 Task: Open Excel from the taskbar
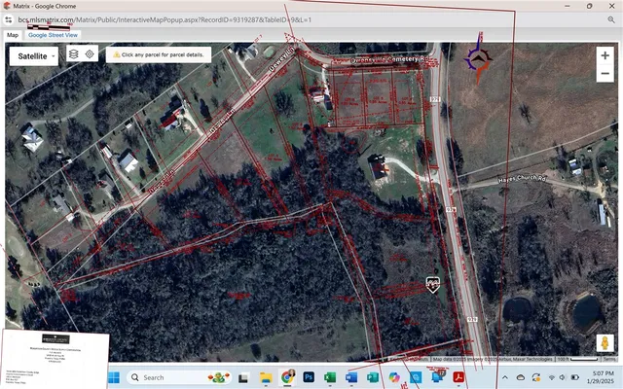[x=330, y=377]
